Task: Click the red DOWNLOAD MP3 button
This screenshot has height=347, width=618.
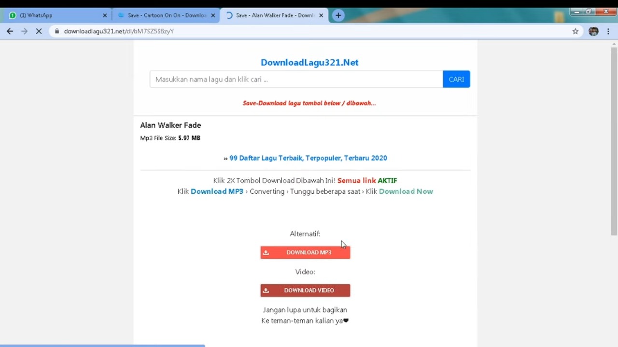Action: [305, 253]
